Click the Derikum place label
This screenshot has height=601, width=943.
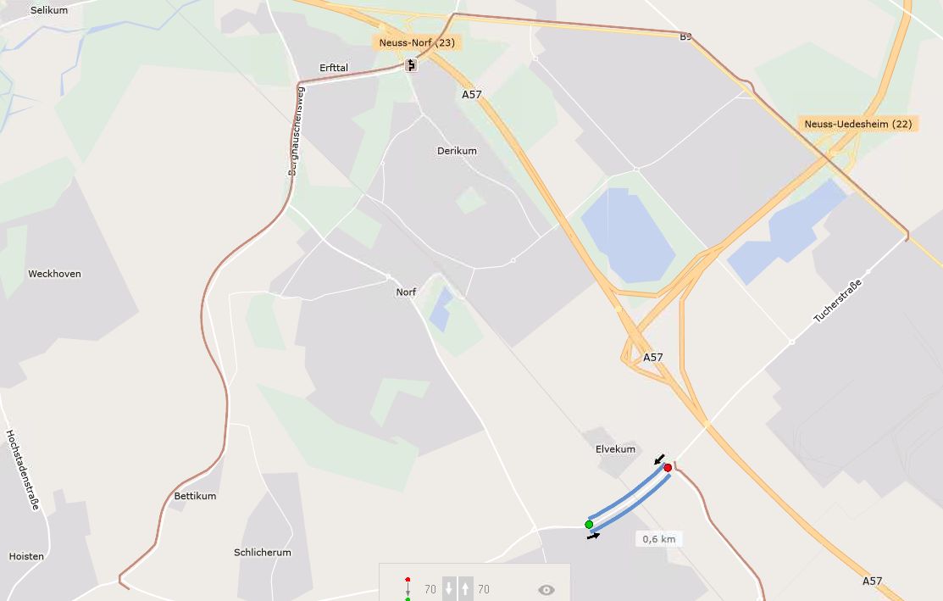click(x=457, y=150)
